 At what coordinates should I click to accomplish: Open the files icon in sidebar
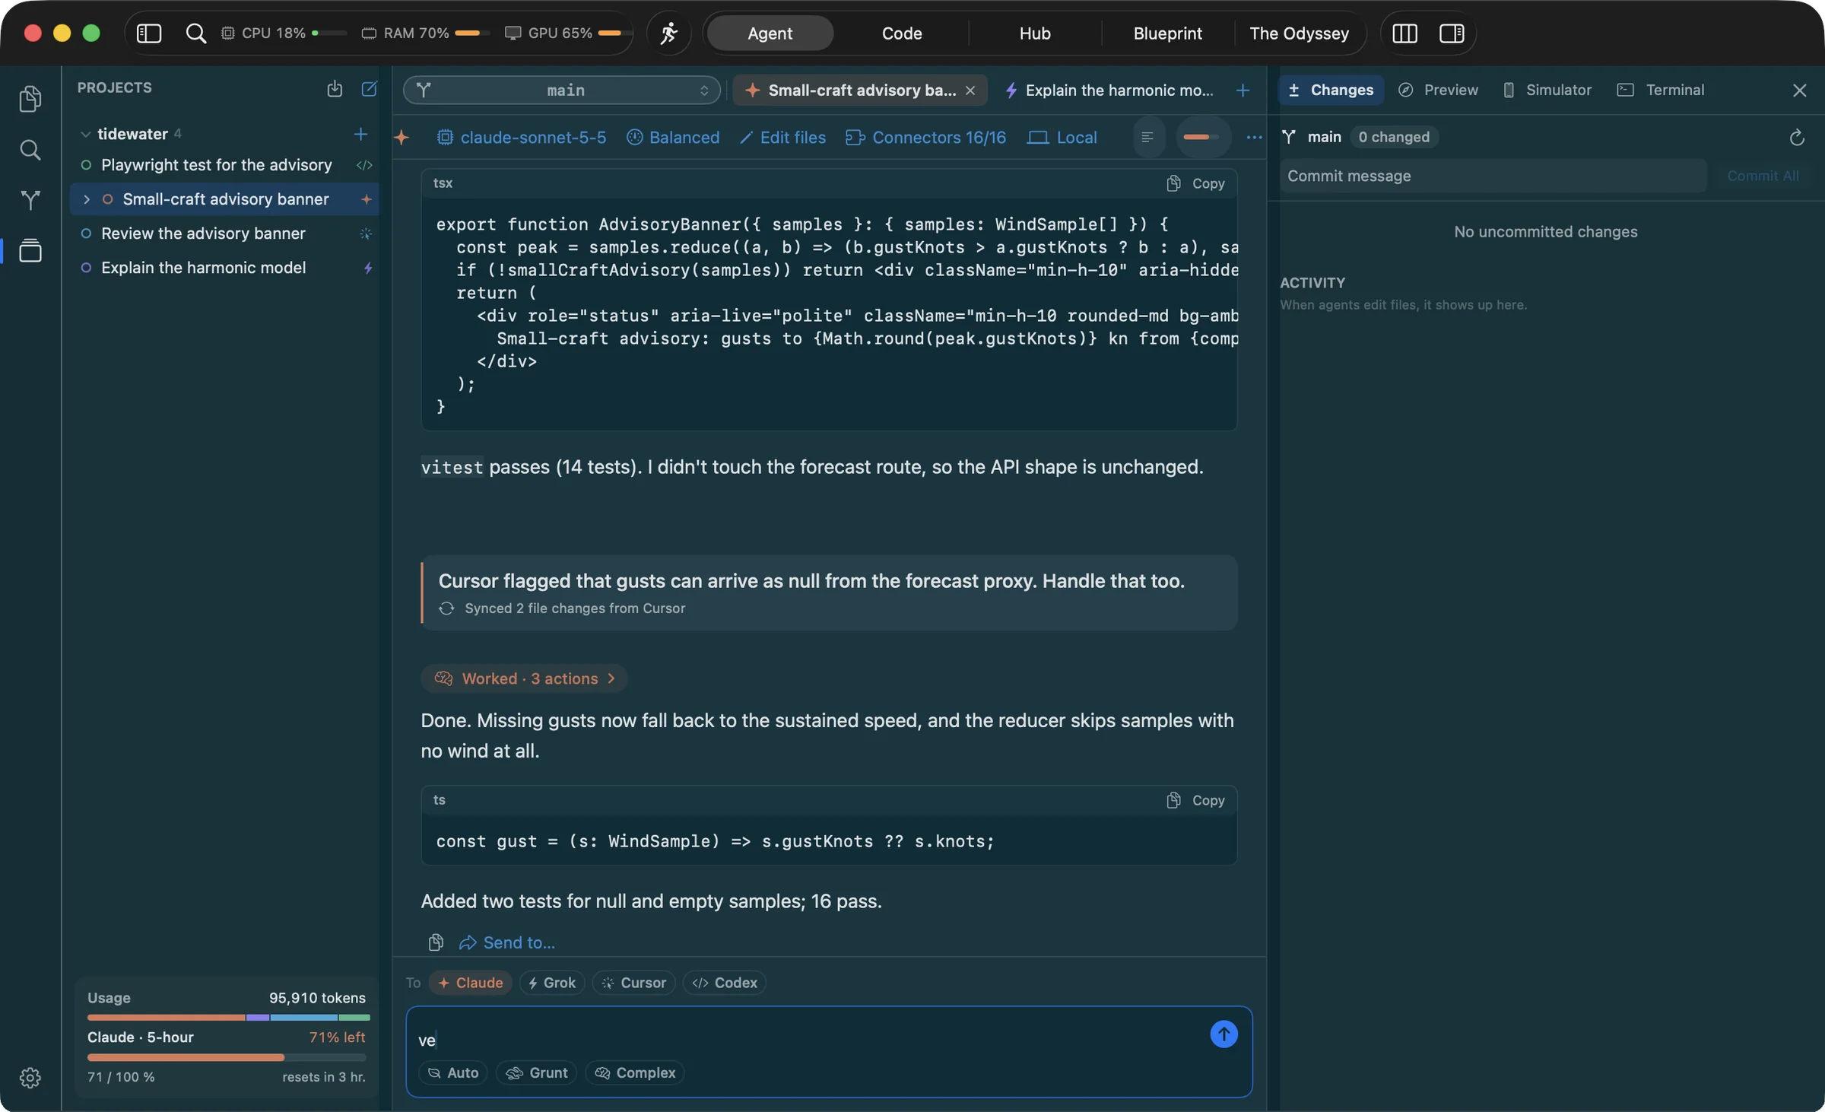point(30,99)
